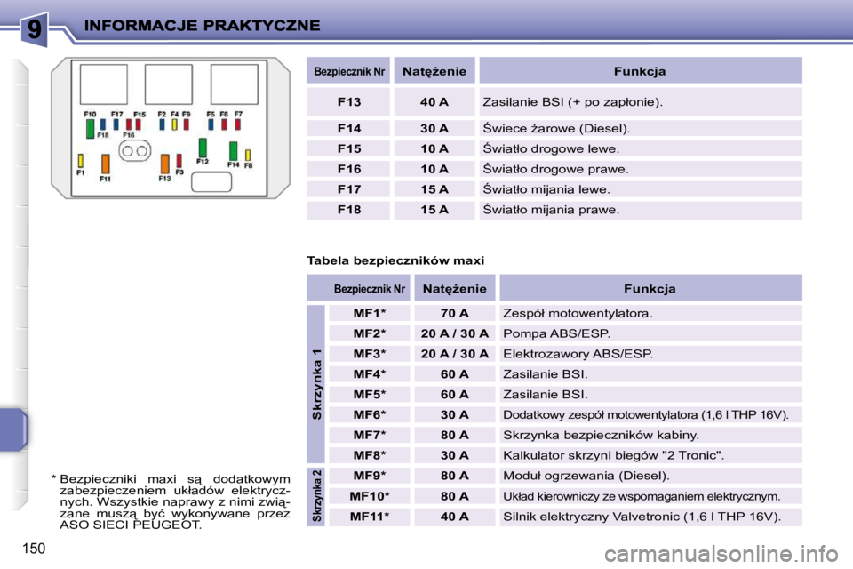Viewport: 853px width, 569px height.
Task: Click the orange F11 fuse symbol
Action: 106,164
